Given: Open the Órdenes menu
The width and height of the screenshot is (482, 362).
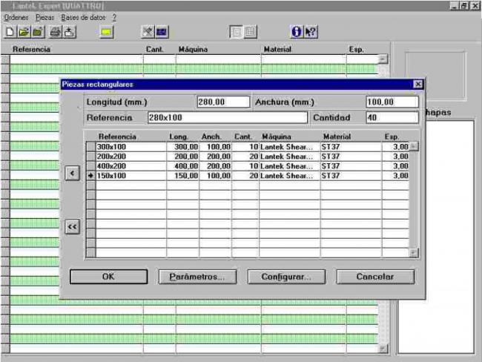Looking at the screenshot, I should (x=16, y=18).
